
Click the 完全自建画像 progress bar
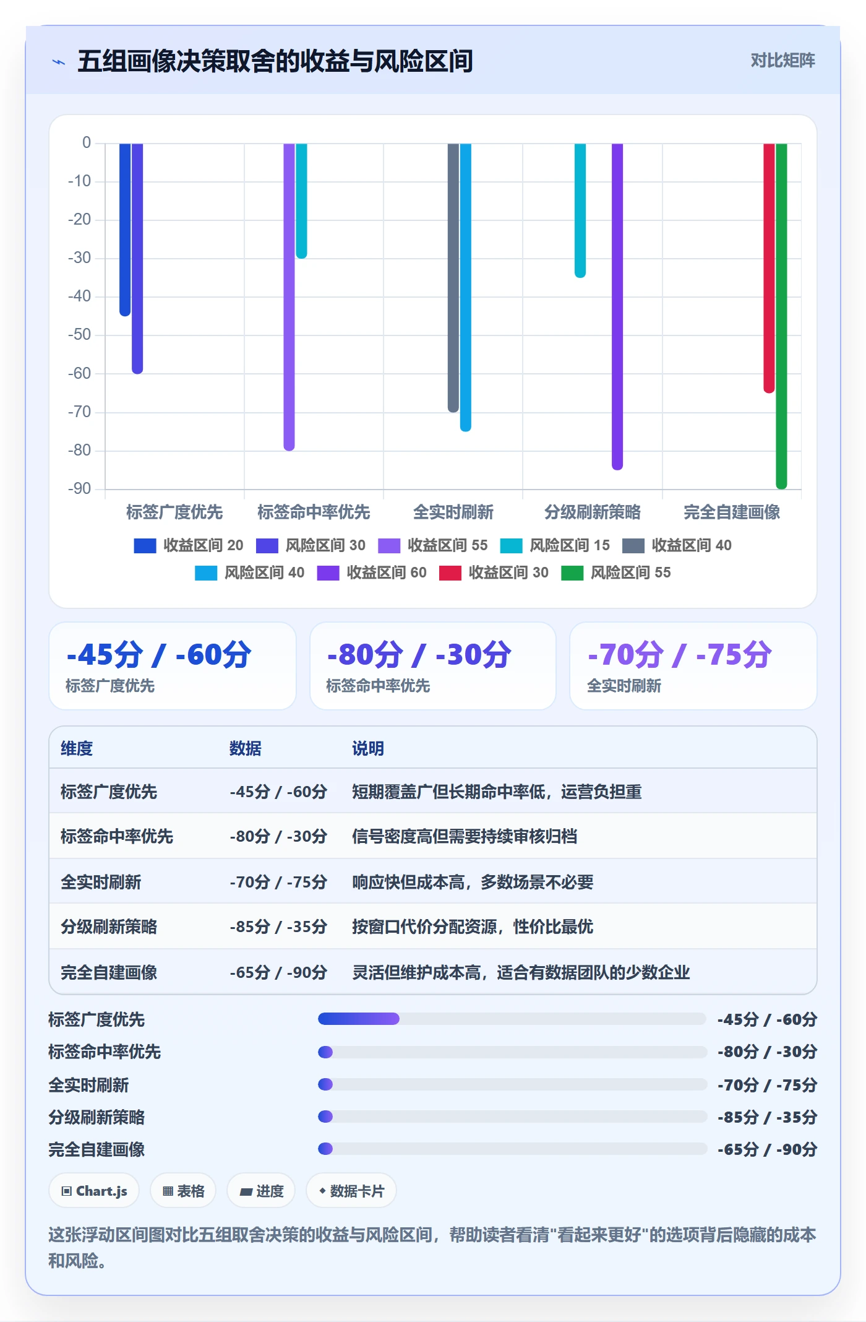(x=512, y=1149)
